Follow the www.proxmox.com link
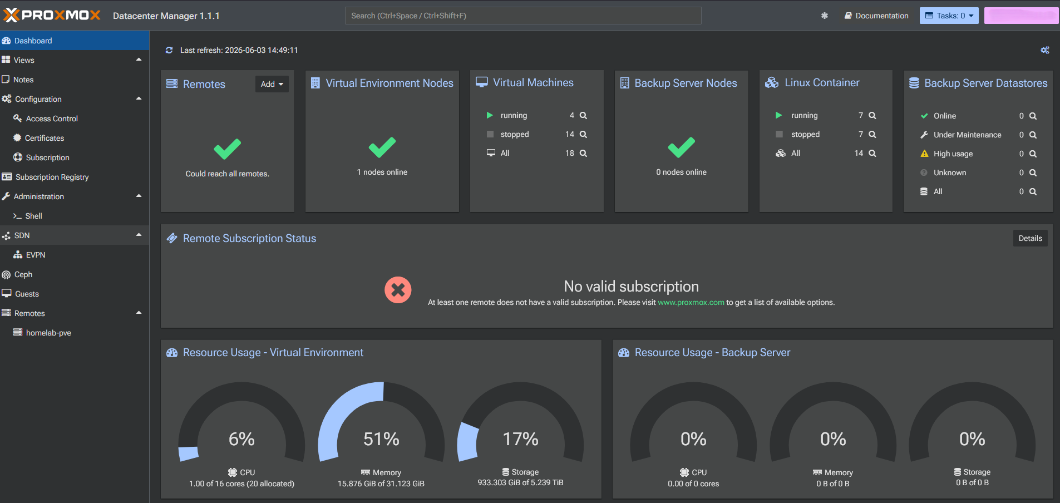This screenshot has height=503, width=1060. point(691,303)
